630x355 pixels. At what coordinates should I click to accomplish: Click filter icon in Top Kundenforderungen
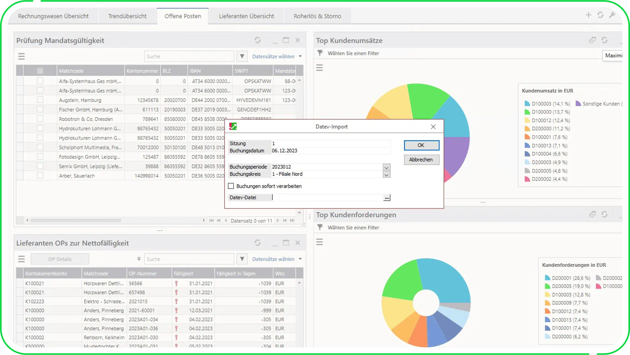click(x=320, y=227)
